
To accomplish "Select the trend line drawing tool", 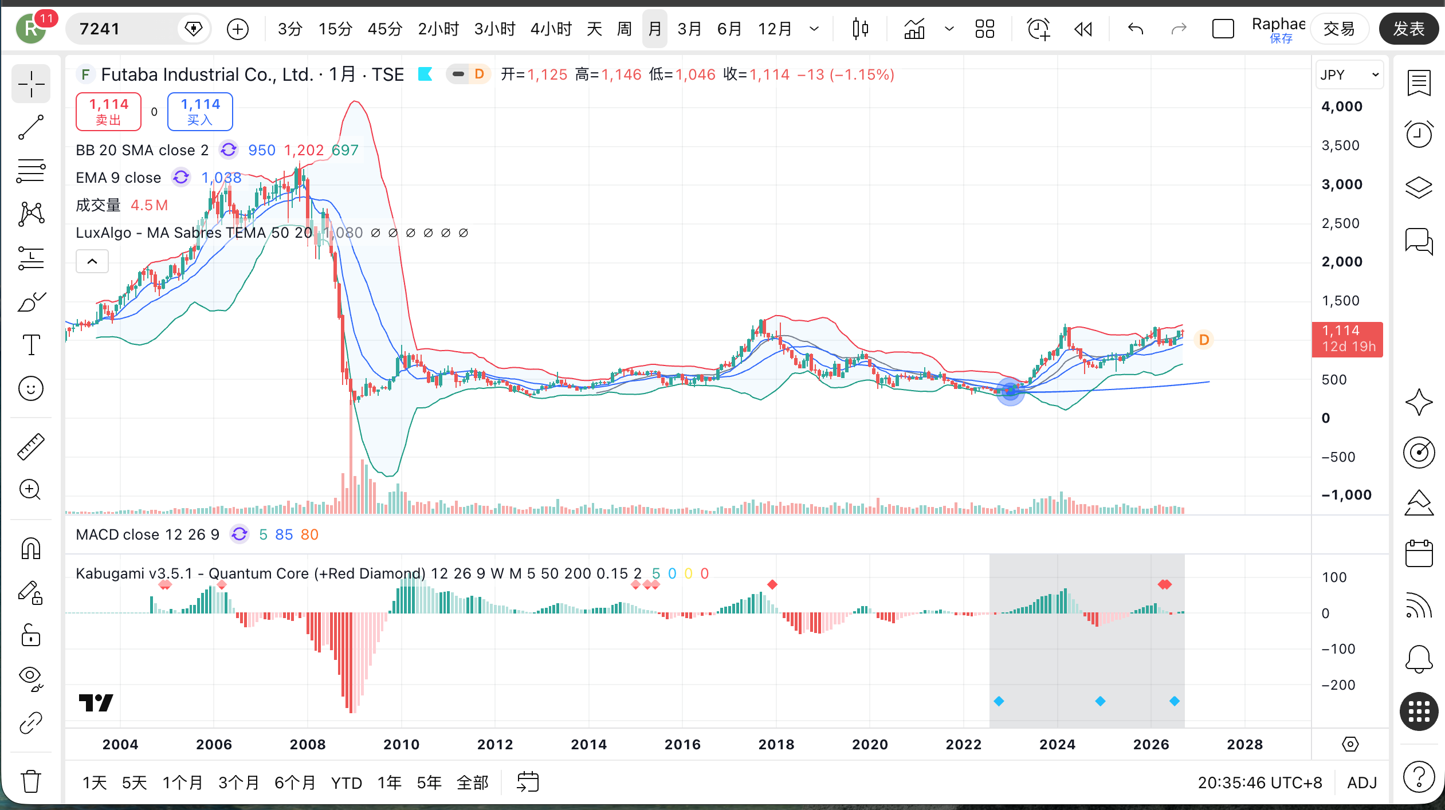I will 31,127.
